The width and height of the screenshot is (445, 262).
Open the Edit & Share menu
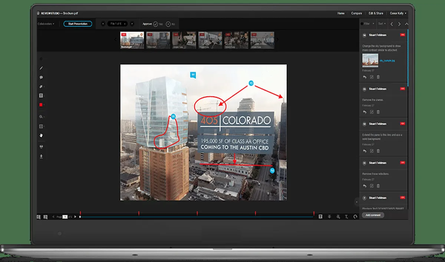pyautogui.click(x=376, y=13)
